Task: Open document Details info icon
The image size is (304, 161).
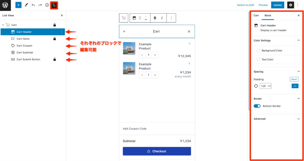Action: [47, 5]
